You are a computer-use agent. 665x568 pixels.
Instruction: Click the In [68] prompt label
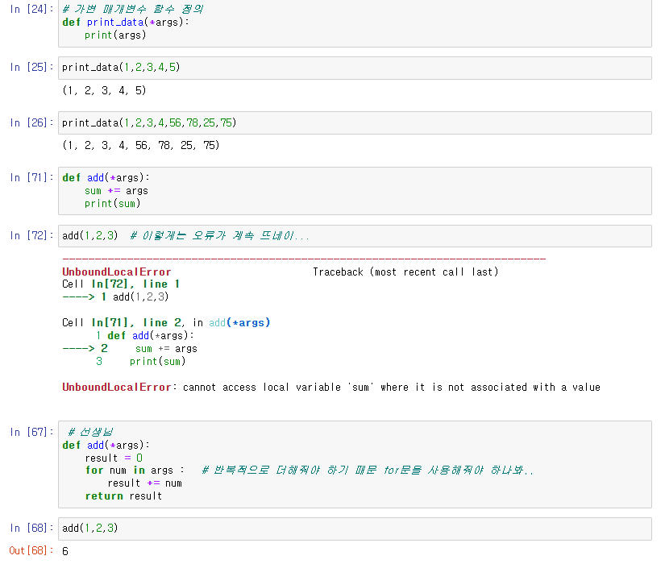click(x=31, y=529)
